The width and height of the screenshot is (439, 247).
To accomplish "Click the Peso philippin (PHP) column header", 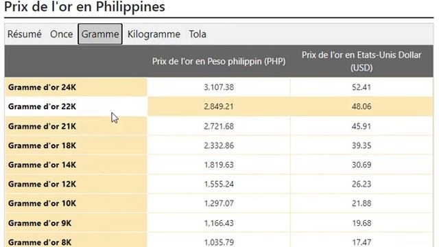I will pyautogui.click(x=219, y=61).
